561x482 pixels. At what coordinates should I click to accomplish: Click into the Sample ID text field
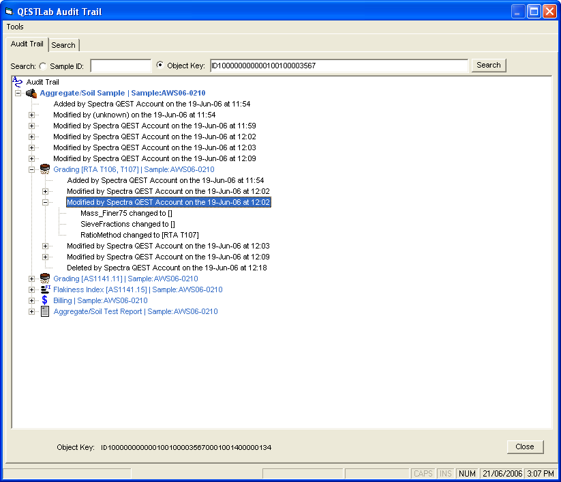pyautogui.click(x=121, y=66)
